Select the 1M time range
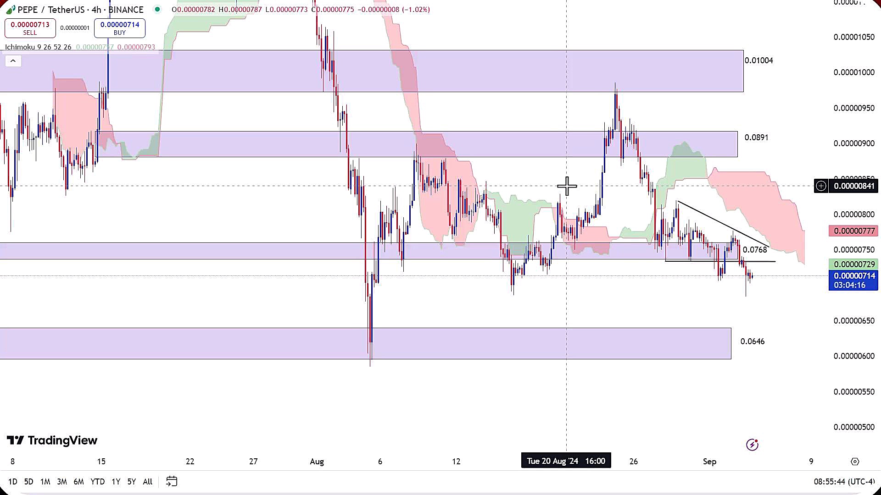881x495 pixels. pyautogui.click(x=45, y=481)
